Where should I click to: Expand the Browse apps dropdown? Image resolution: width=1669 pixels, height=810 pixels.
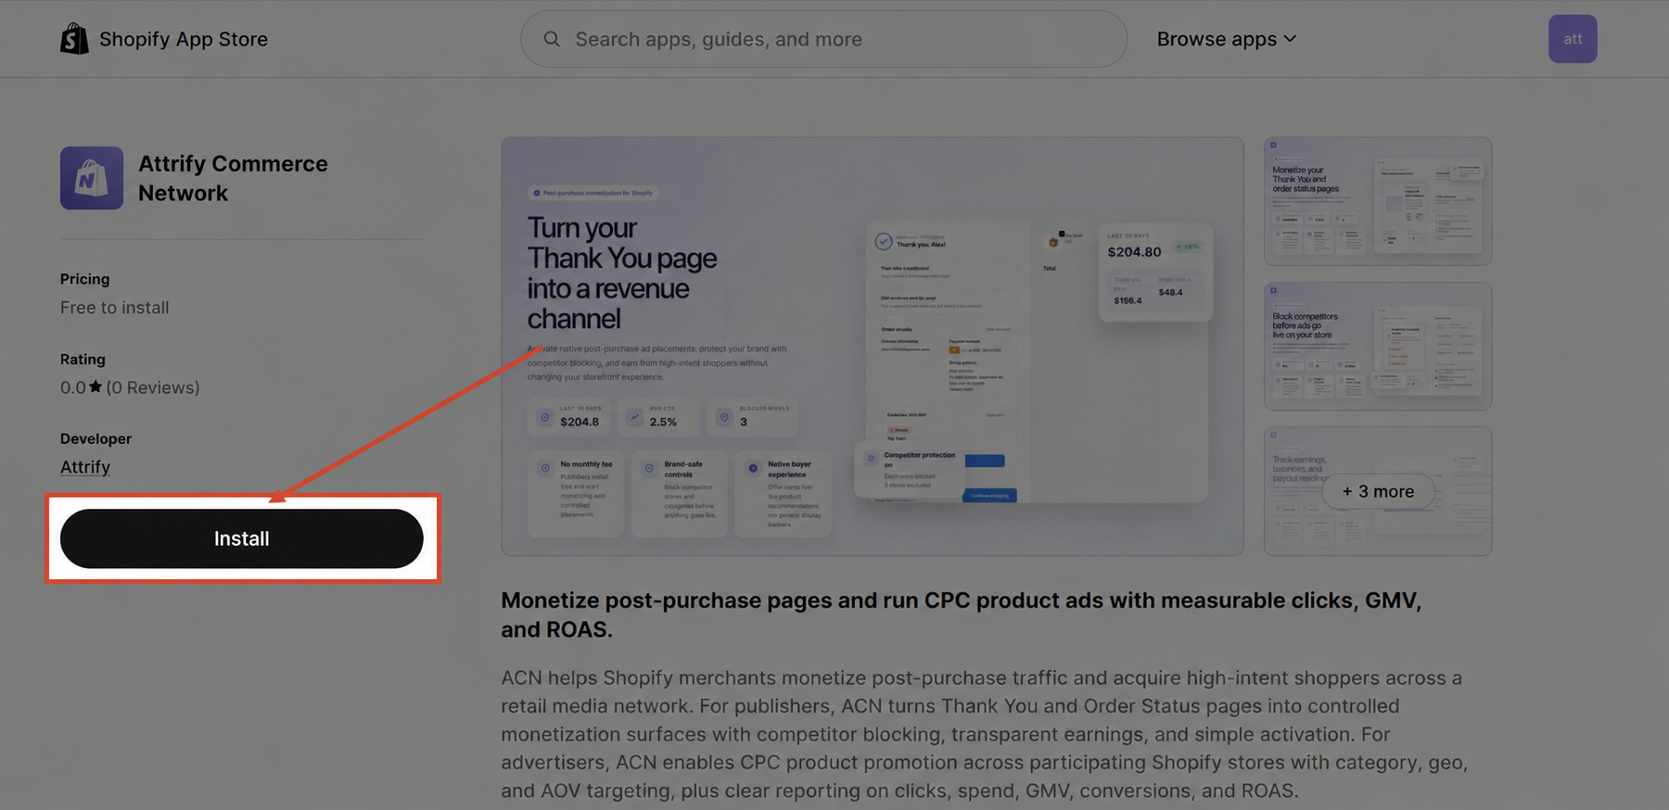(1227, 39)
